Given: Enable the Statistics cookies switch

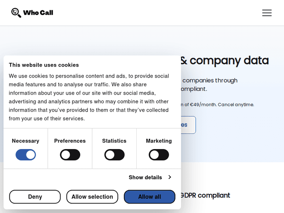Looking at the screenshot, I should click(114, 155).
